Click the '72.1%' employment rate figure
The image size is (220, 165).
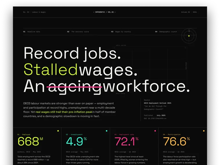pos(126,141)
